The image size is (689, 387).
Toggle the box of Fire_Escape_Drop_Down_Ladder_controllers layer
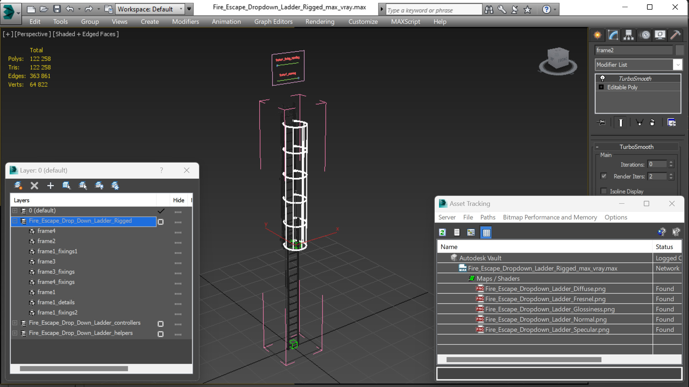(161, 324)
